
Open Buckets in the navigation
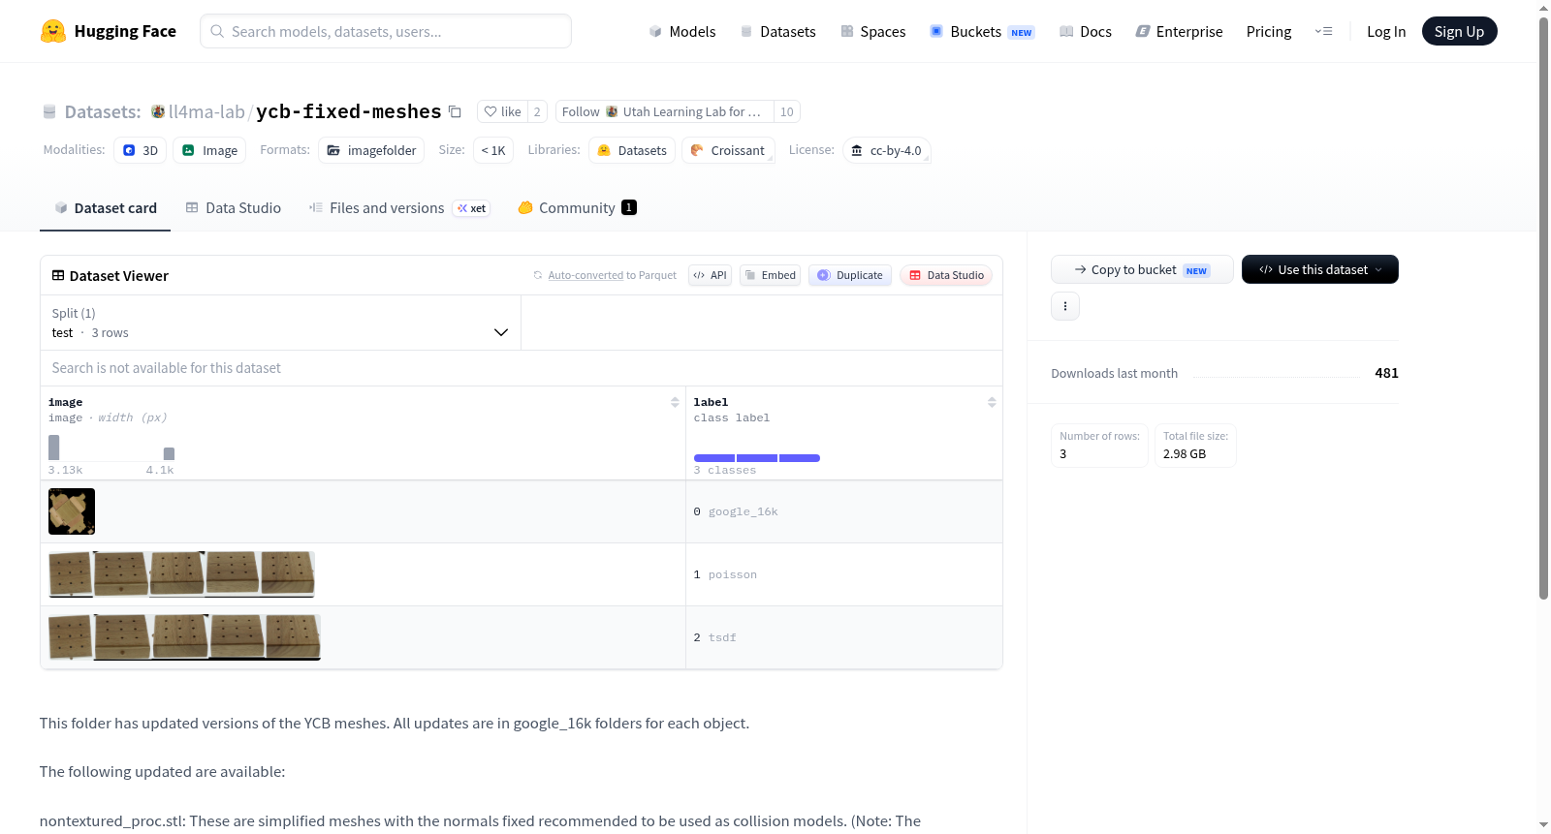(982, 31)
